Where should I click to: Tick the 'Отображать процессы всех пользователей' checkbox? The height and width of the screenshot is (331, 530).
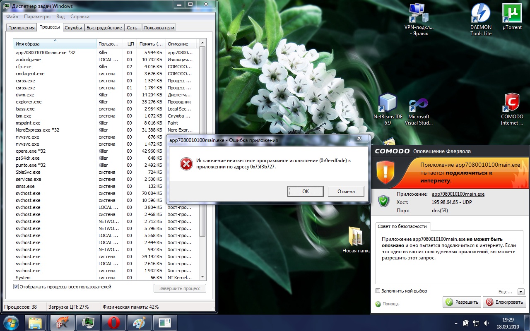(x=16, y=287)
